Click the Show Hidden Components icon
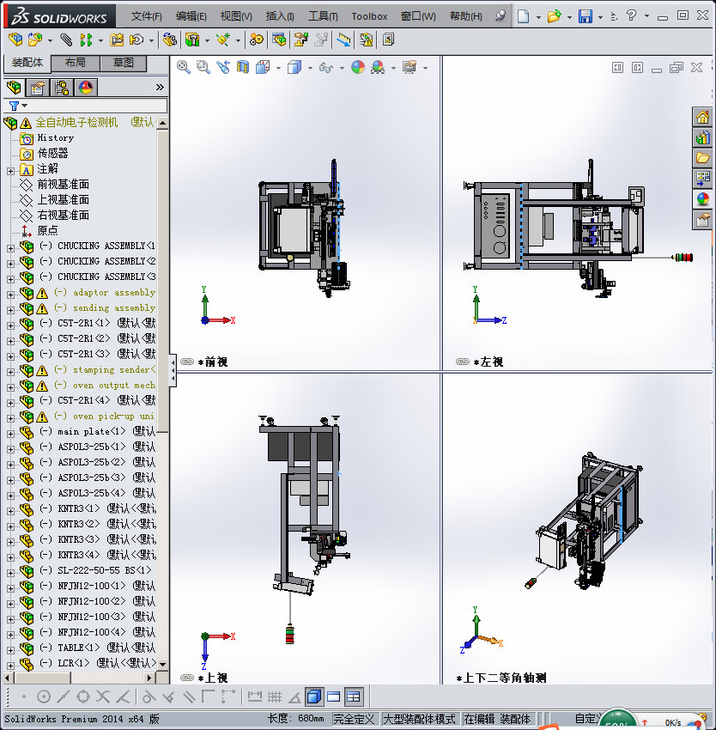This screenshot has width=716, height=730. pyautogui.click(x=169, y=40)
